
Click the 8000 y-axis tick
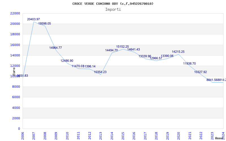click(16, 87)
